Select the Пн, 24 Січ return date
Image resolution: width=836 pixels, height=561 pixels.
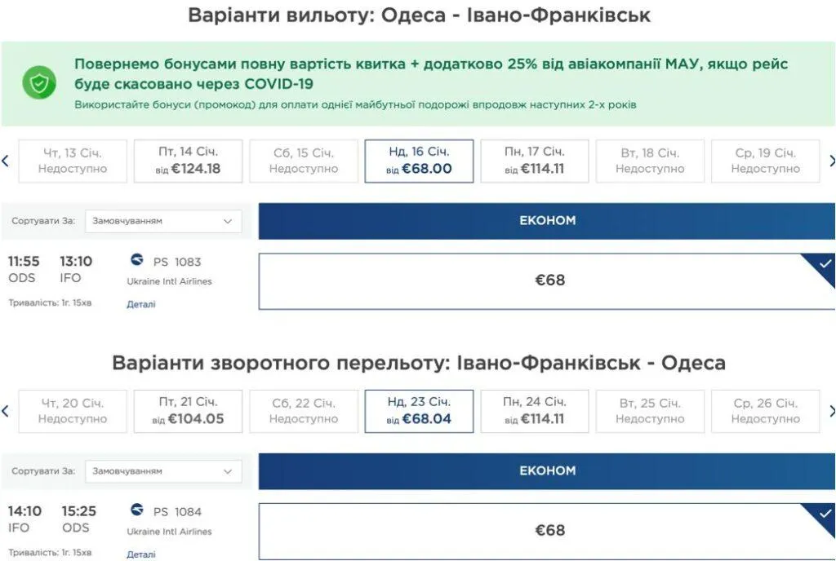pyautogui.click(x=536, y=411)
